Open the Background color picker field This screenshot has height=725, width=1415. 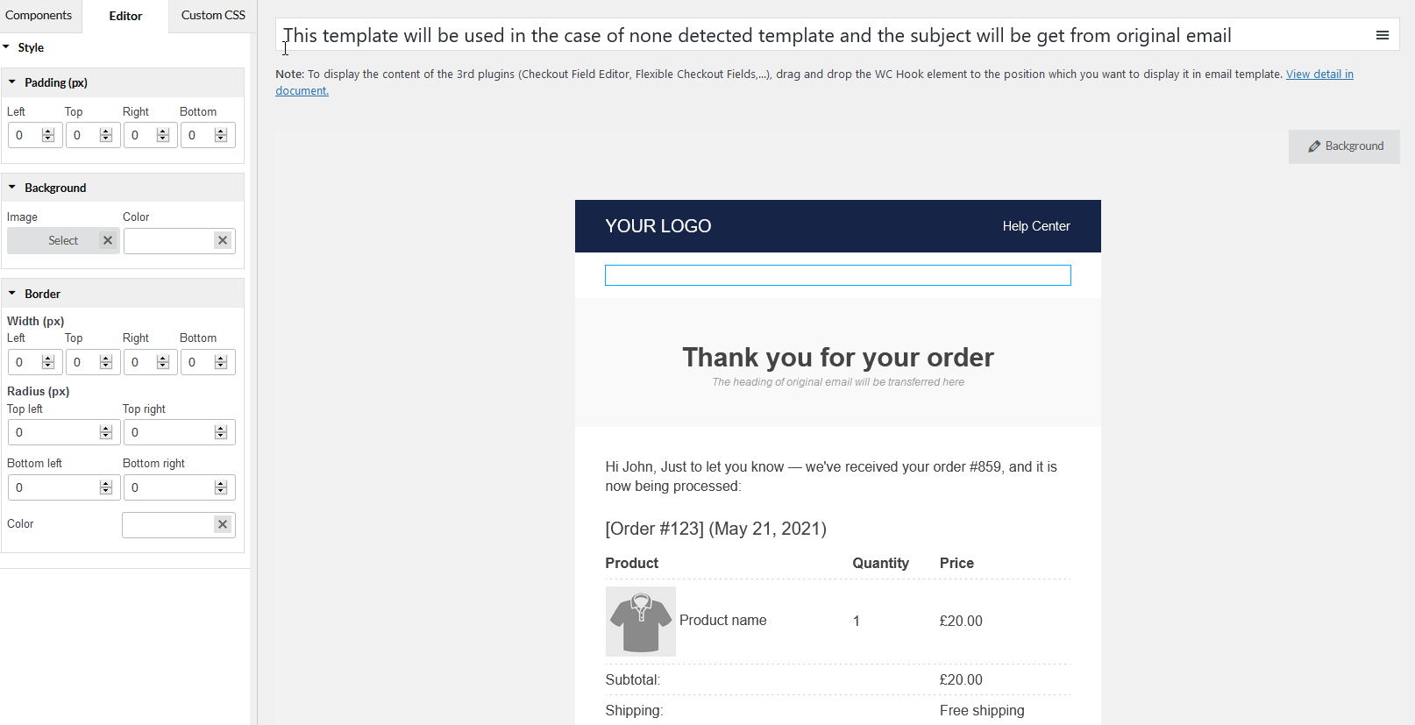pos(169,240)
